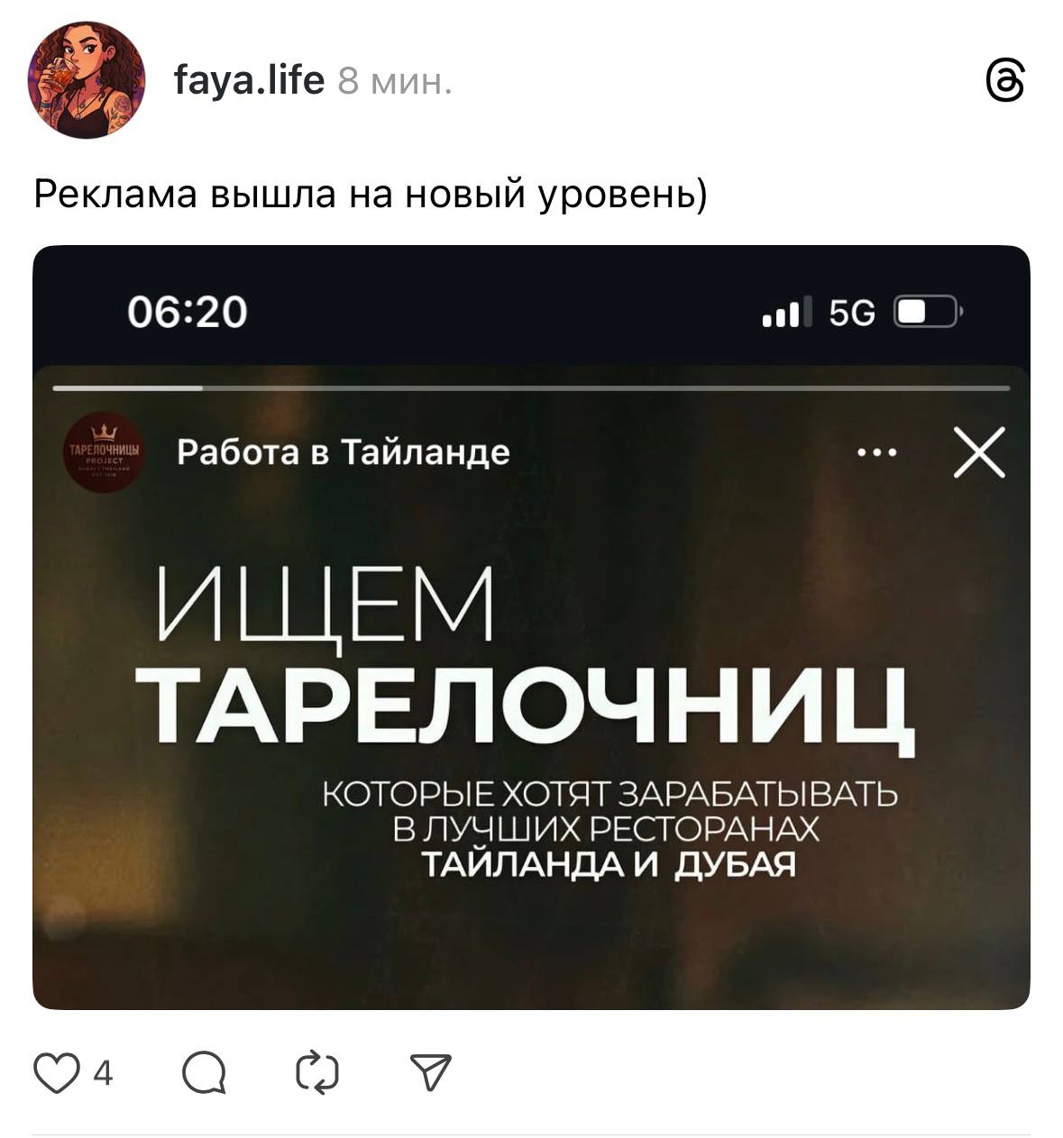This screenshot has height=1138, width=1063.
Task: Click the "8 мин." post timestamp
Action: pyautogui.click(x=395, y=82)
